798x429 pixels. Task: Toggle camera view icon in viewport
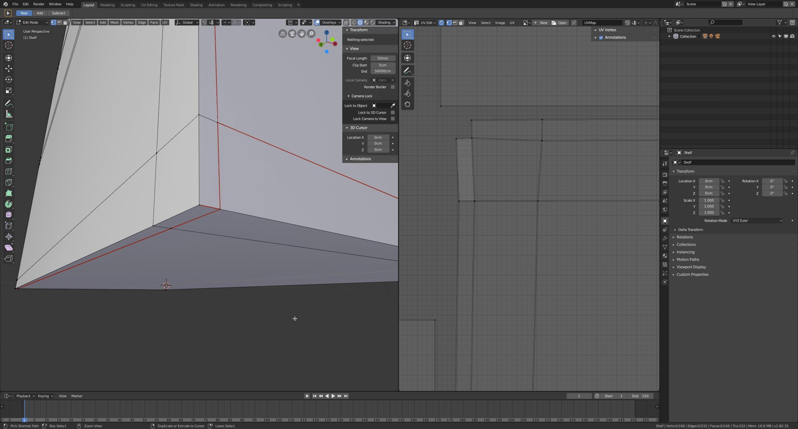[292, 34]
